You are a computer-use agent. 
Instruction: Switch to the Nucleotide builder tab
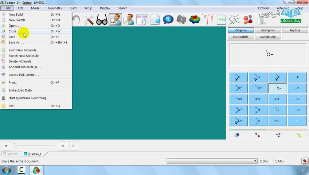[241, 37]
